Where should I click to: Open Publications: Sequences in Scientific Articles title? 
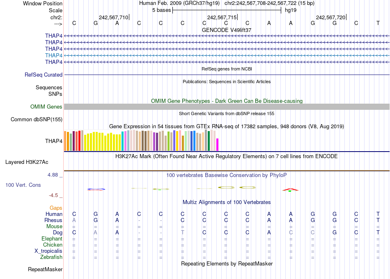coord(227,82)
